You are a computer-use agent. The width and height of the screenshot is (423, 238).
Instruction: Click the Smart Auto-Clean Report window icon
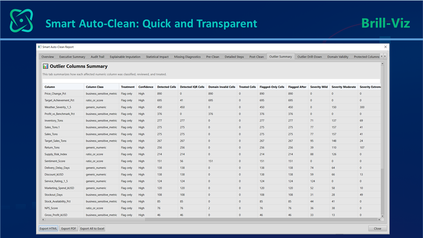pyautogui.click(x=39, y=47)
